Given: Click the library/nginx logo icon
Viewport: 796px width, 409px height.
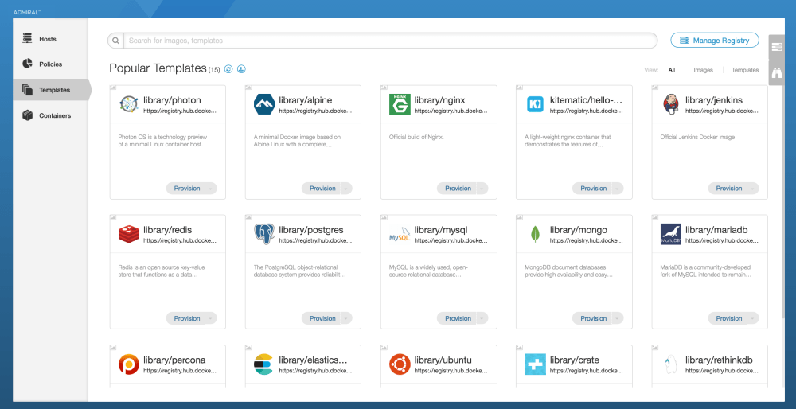Looking at the screenshot, I should pos(400,104).
